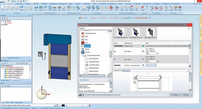Open the EULA link
The image size is (202, 109).
click(x=119, y=95)
